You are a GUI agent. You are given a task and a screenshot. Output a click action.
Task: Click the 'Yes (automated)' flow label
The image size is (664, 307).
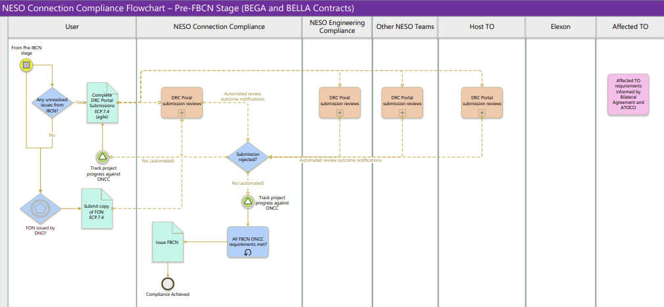[158, 160]
